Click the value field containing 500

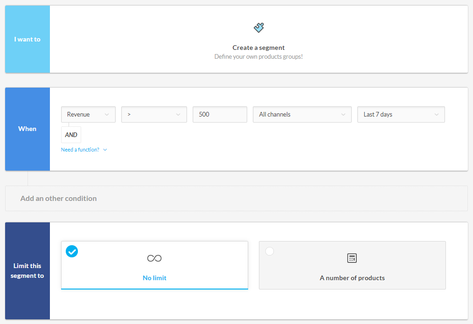pos(220,115)
